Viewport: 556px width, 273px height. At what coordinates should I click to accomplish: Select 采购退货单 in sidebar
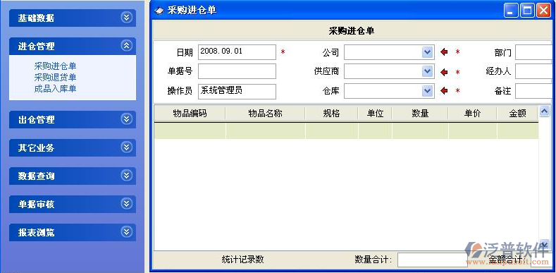[x=55, y=78]
